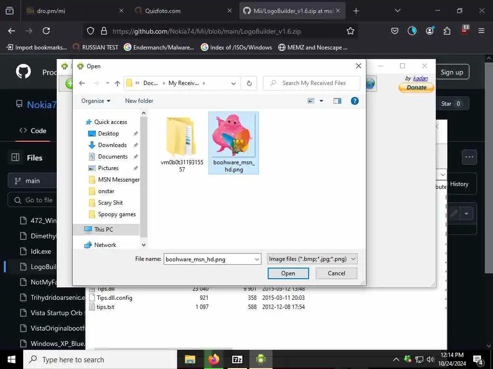Viewport: 493px width, 369px height.
Task: Click New folder
Action: coord(139,101)
